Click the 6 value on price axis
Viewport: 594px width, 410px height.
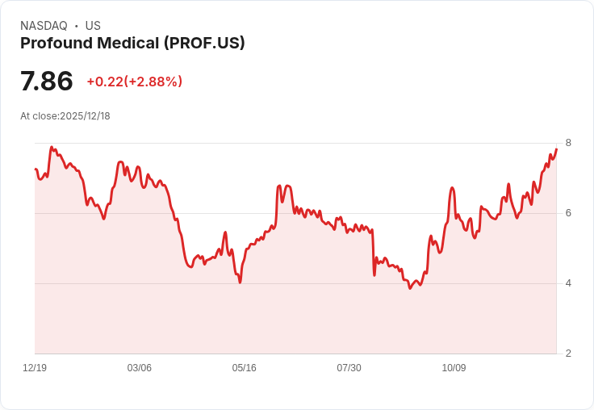568,213
